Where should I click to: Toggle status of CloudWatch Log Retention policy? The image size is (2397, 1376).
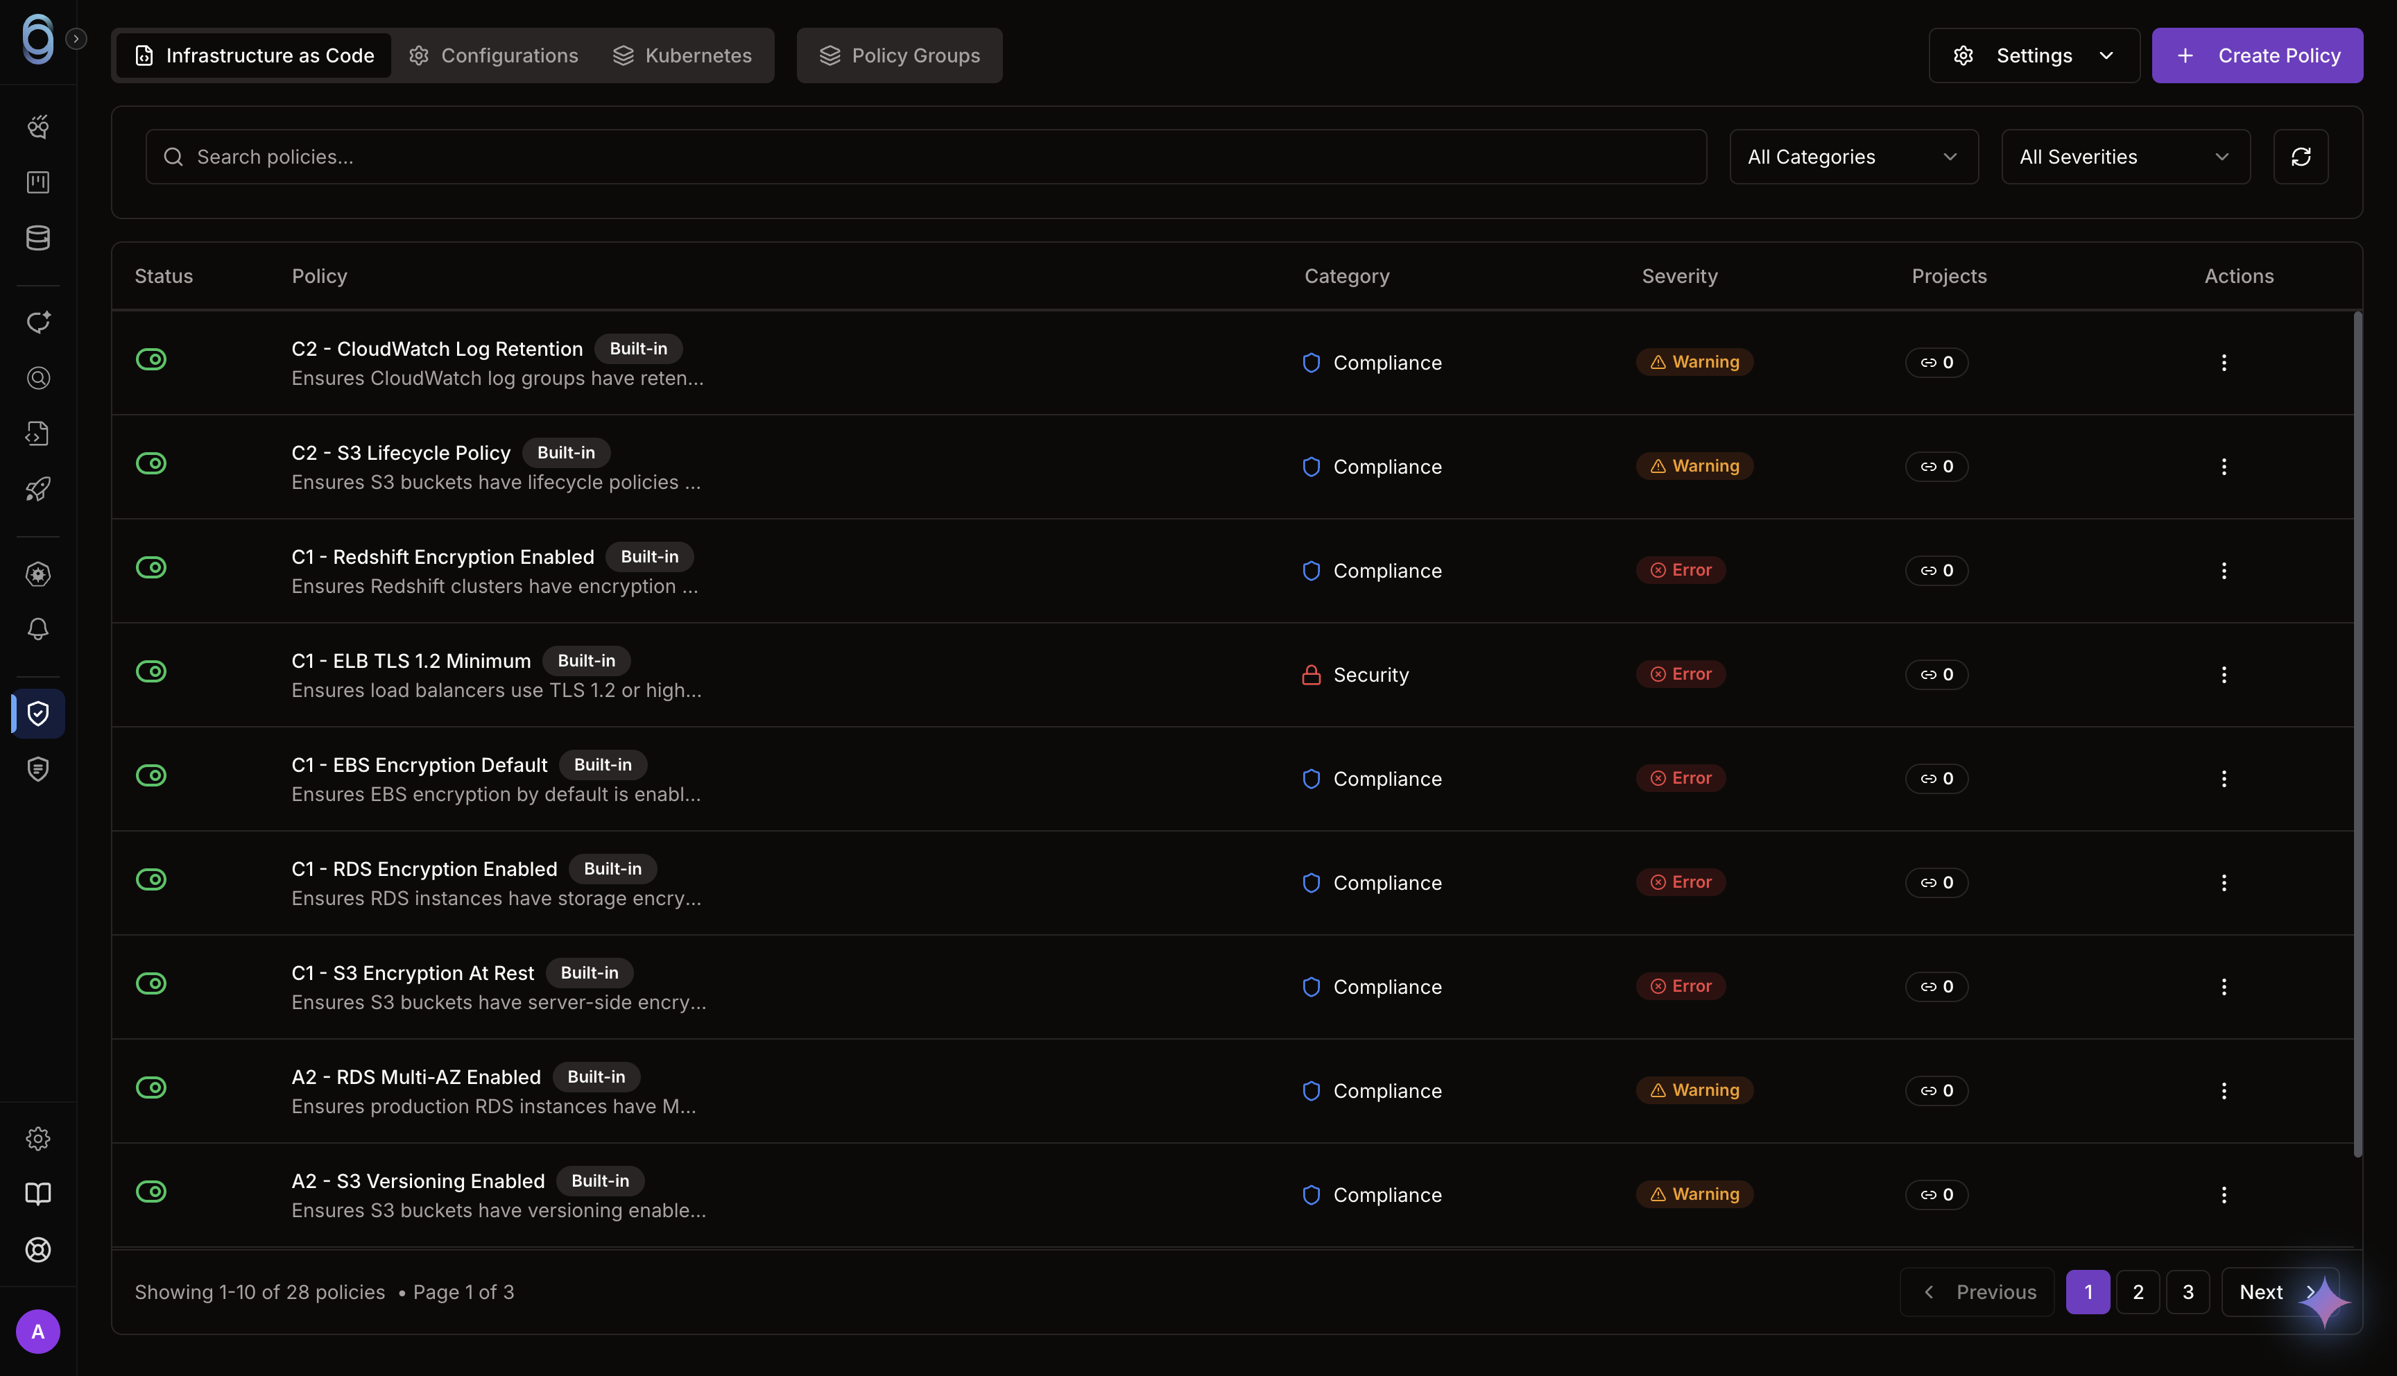pos(151,359)
